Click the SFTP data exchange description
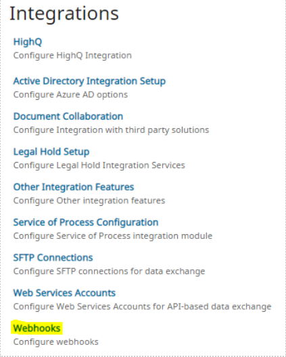Screen dimensions: 286x357 [110, 271]
